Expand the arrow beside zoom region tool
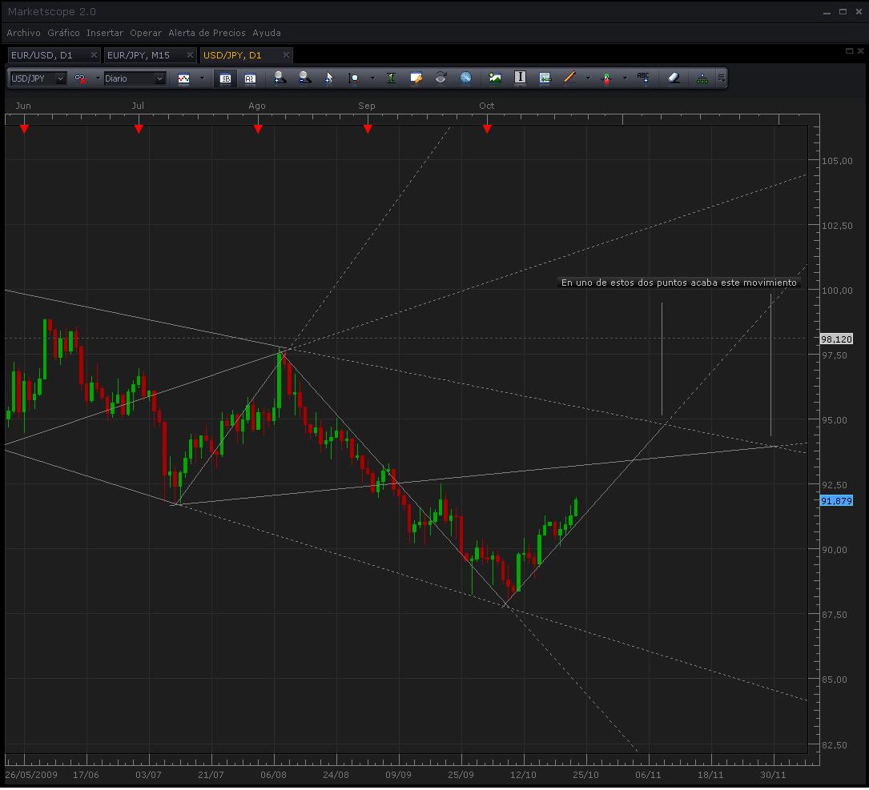Screen dimensions: 869x790 372,78
